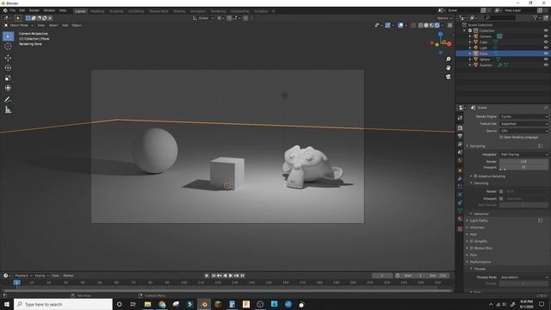Viewport: 551px width, 310px height.
Task: Open the viewport Add menu
Action: click(65, 25)
